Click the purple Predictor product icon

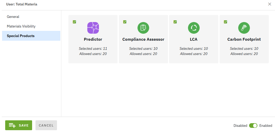point(93,28)
